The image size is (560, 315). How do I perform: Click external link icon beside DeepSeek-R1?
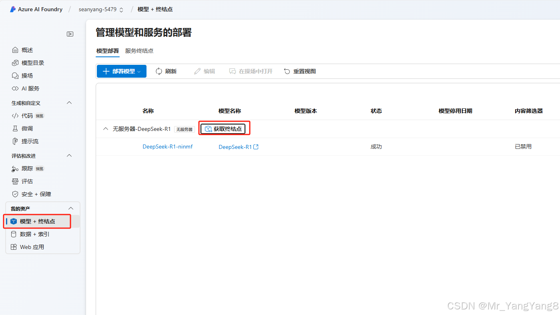256,147
